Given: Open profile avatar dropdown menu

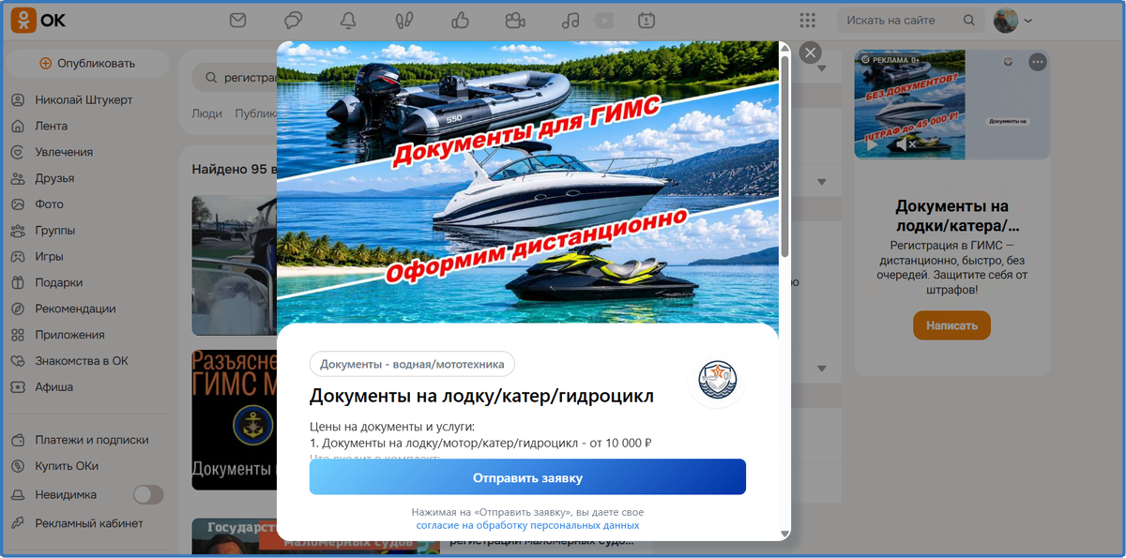Looking at the screenshot, I should (x=1013, y=20).
